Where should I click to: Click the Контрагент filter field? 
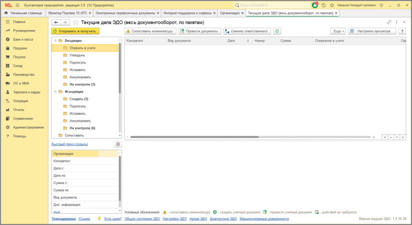(85, 161)
